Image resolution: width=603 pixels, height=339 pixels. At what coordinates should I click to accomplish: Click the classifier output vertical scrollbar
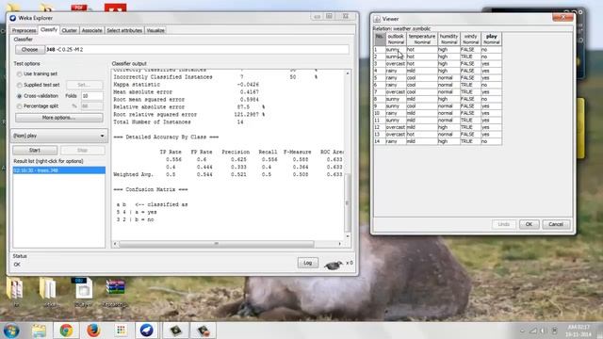click(x=348, y=202)
